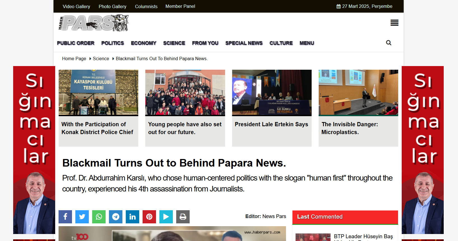The width and height of the screenshot is (458, 241).
Task: Select Science category in navigation bar
Action: pyautogui.click(x=174, y=43)
